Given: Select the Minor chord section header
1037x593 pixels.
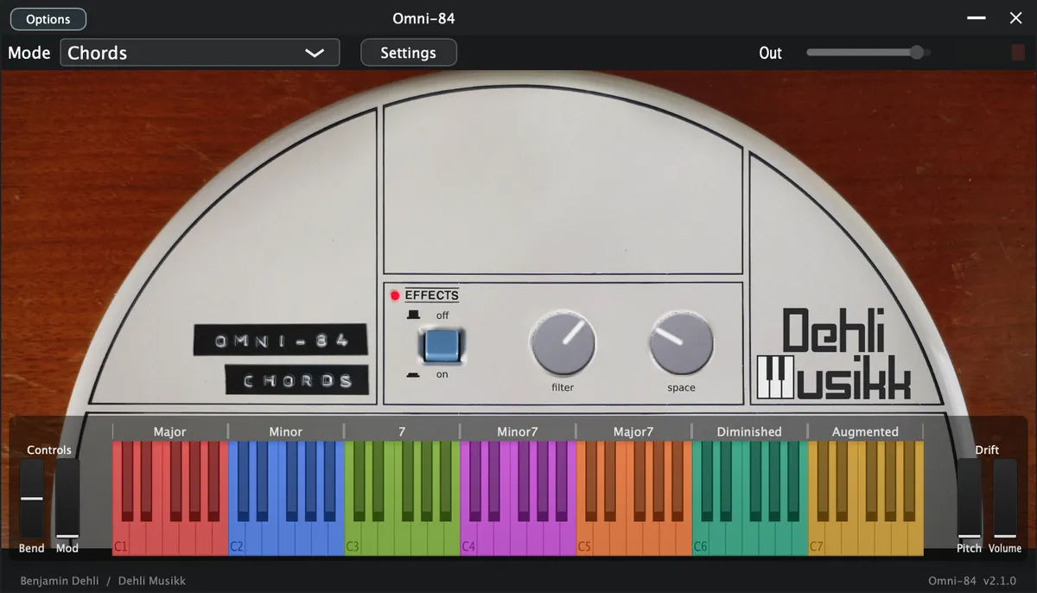Looking at the screenshot, I should coord(285,431).
